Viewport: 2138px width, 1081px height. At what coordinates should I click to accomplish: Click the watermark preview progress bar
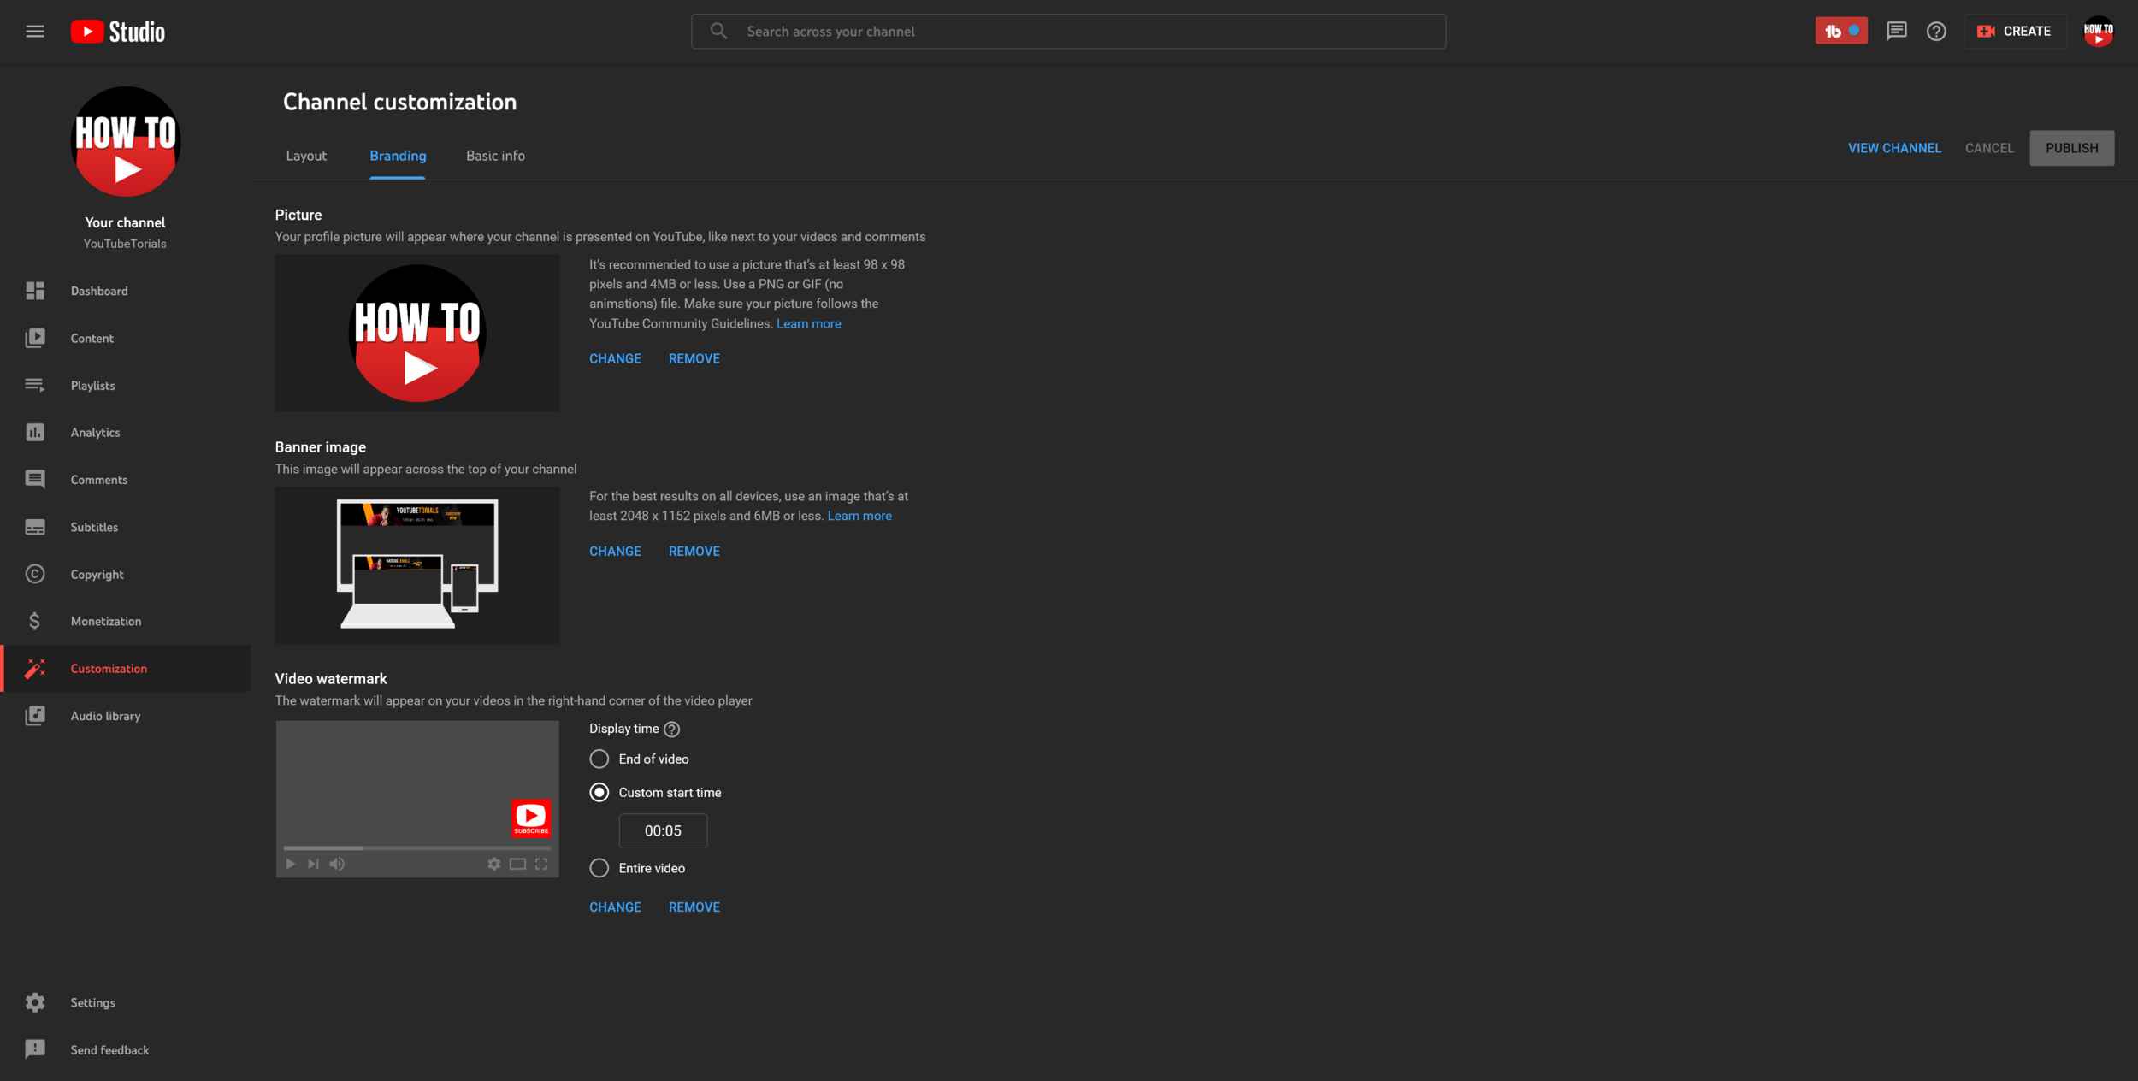tap(416, 848)
